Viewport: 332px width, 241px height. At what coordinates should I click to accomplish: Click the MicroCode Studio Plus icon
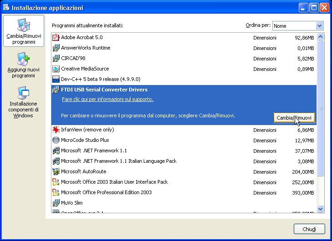[56, 140]
